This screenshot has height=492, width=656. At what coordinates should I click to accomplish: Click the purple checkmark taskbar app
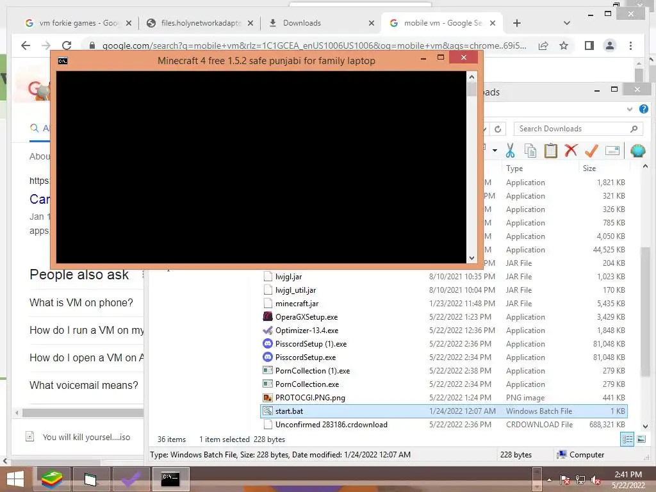(131, 479)
